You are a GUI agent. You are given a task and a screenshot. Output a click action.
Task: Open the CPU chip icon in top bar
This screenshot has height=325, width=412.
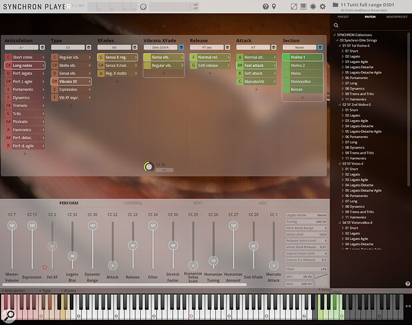[x=313, y=7]
